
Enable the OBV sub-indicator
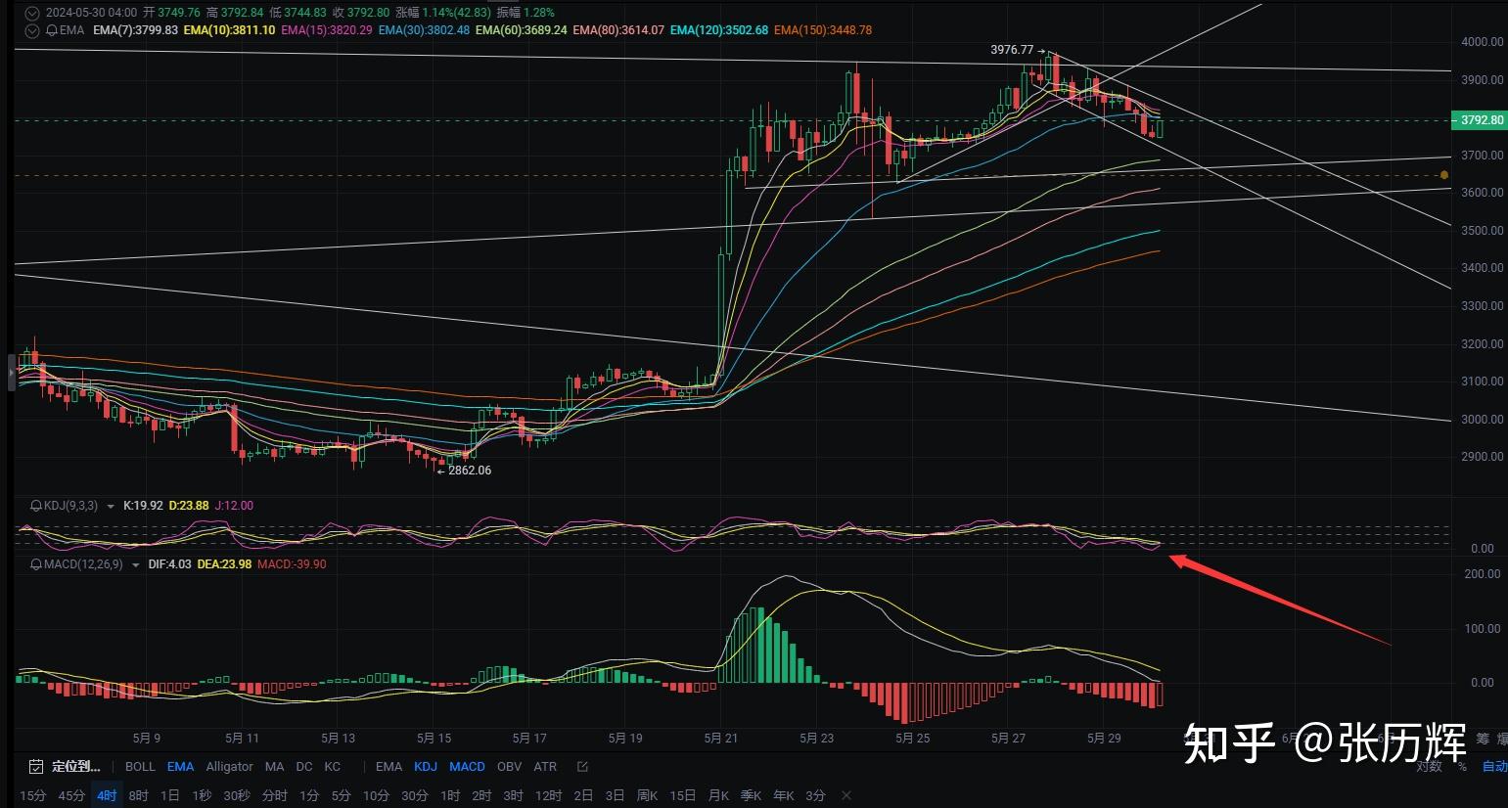coord(509,767)
